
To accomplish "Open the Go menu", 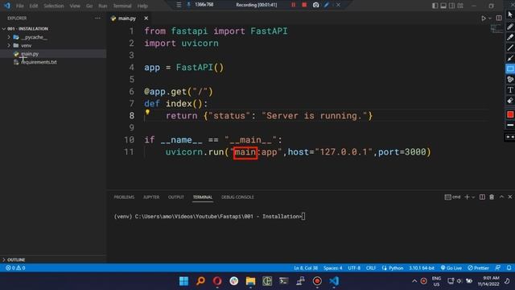I will [x=89, y=6].
